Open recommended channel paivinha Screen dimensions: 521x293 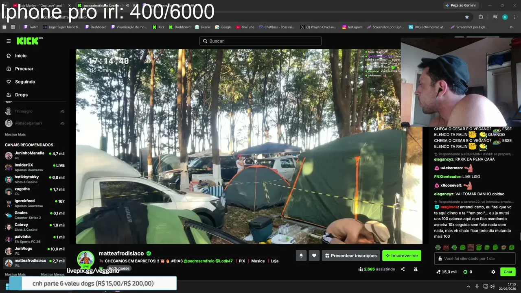(x=35, y=239)
